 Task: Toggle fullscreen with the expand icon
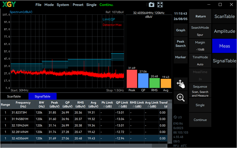click(160, 5)
